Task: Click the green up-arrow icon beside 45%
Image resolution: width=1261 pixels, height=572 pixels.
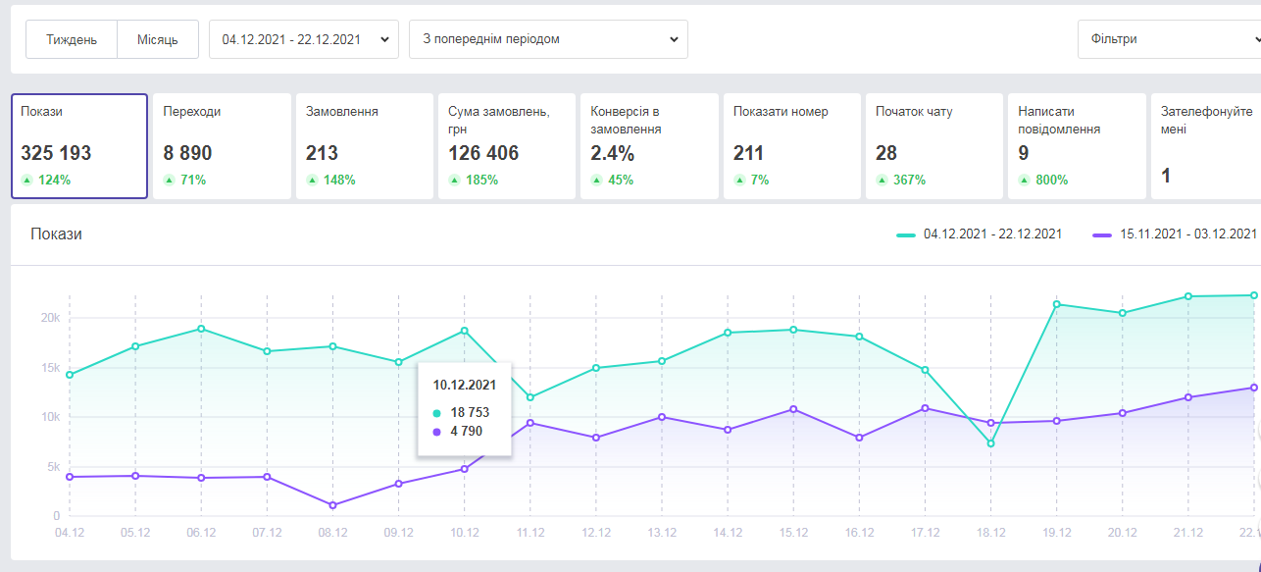Action: coord(596,181)
